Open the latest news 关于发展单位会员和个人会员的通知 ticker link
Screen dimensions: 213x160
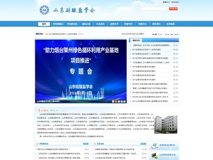pos(63,34)
